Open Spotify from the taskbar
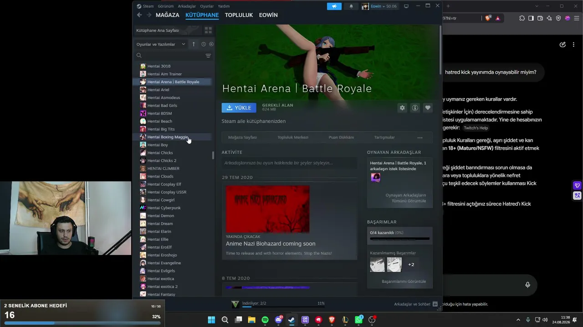This screenshot has width=583, height=327. (x=265, y=320)
